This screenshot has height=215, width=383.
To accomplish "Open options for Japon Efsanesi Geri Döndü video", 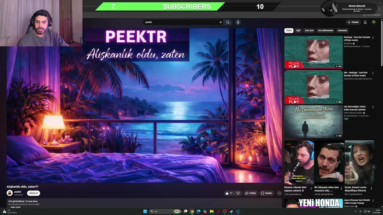I will [373, 200].
